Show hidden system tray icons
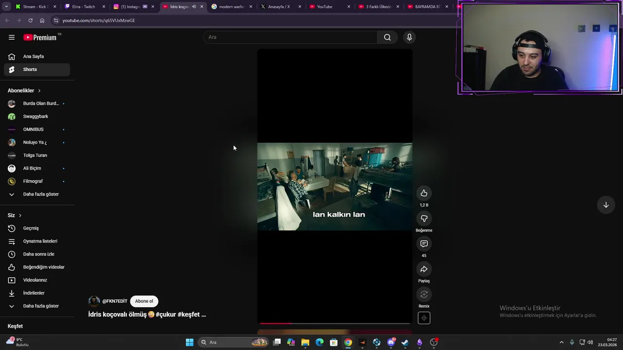 [x=561, y=342]
